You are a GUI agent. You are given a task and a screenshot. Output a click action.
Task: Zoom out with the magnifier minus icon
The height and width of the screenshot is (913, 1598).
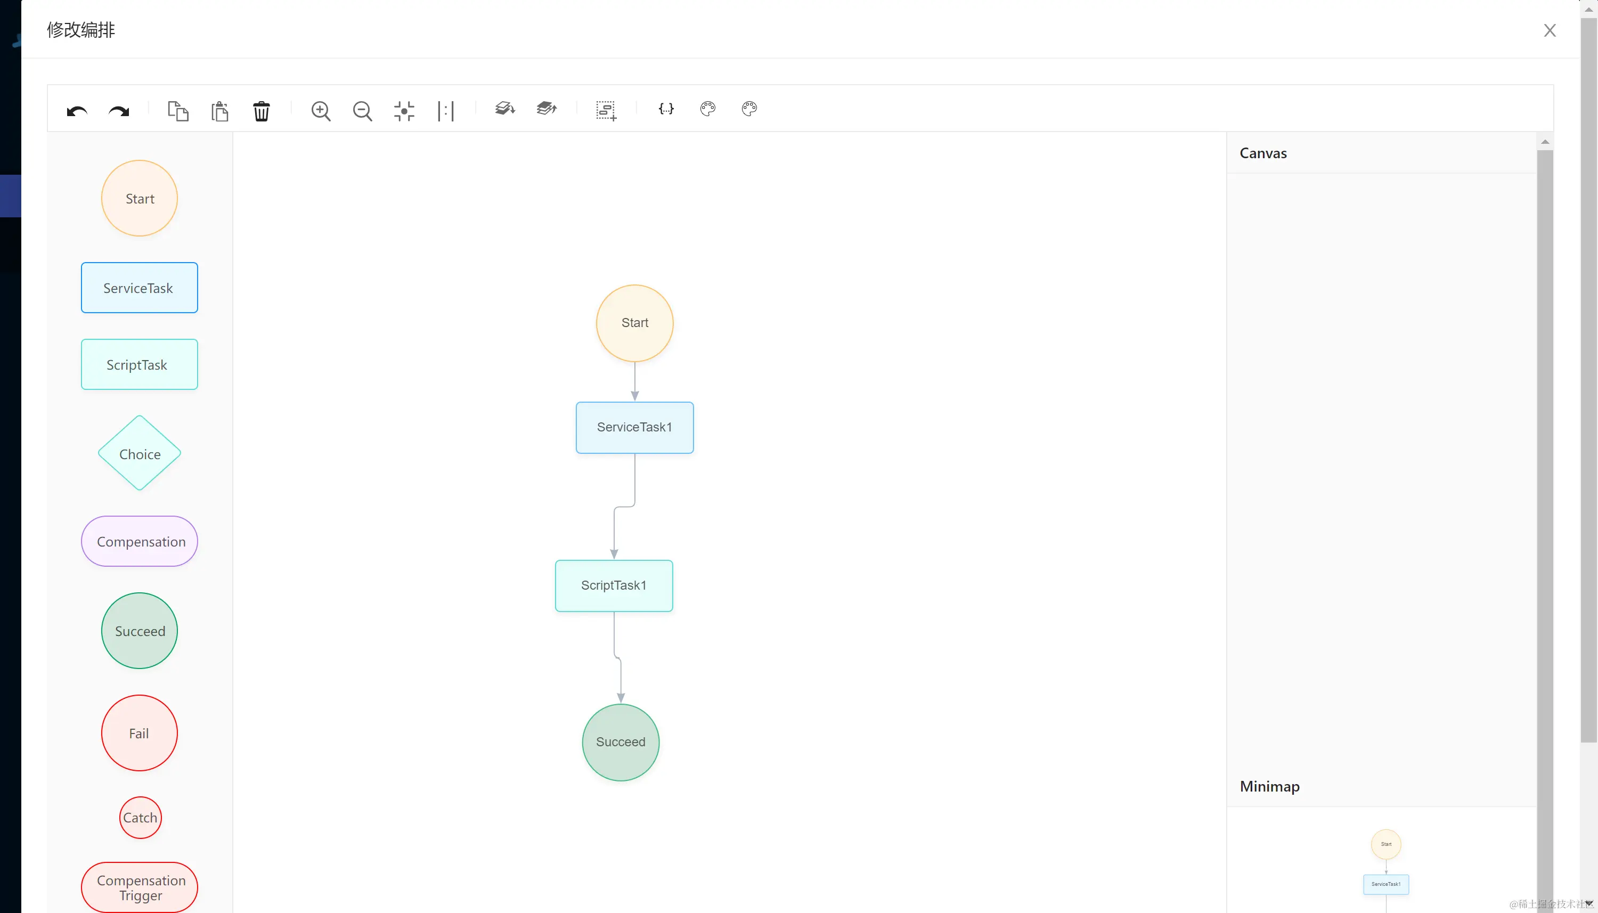362,111
